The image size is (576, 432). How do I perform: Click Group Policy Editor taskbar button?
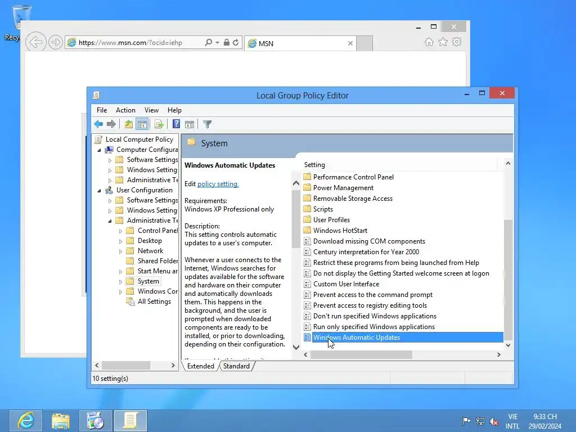tap(130, 421)
